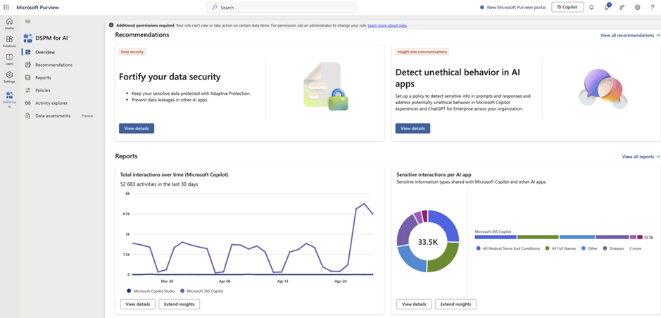The height and width of the screenshot is (318, 661).
Task: Click Microsoft 365 Copilot legend dot
Action: (x=182, y=291)
